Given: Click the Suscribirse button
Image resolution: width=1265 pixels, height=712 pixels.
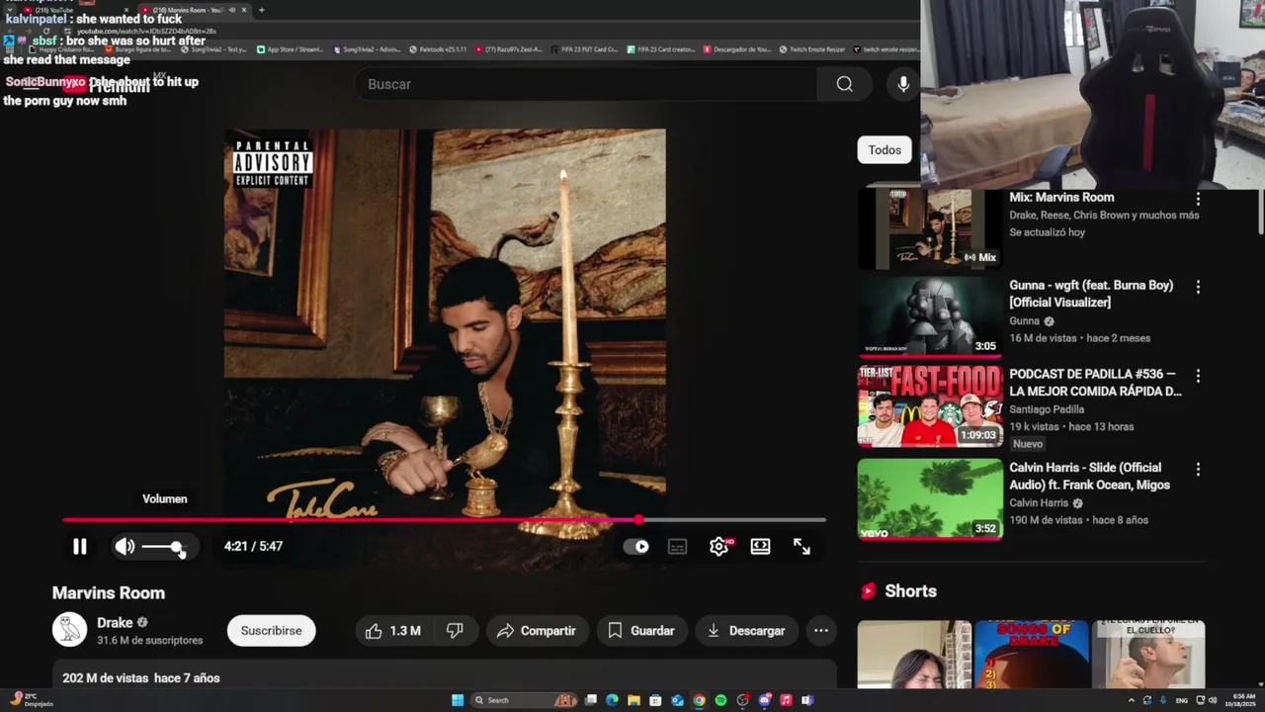Looking at the screenshot, I should tap(271, 630).
